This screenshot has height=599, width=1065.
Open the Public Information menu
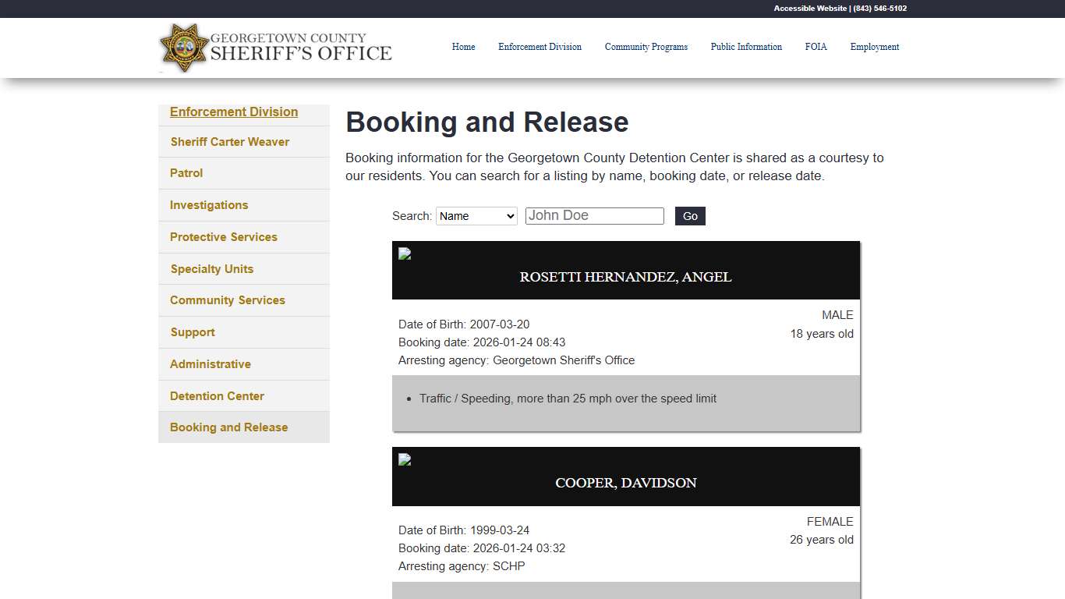click(746, 47)
